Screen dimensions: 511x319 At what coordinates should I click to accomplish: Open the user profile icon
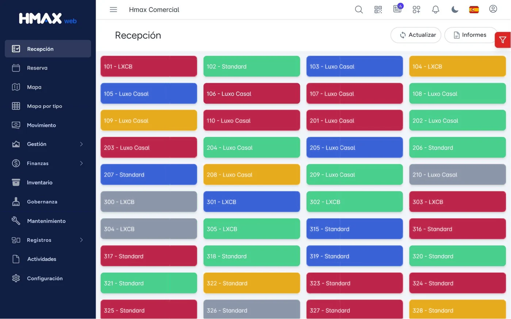click(493, 9)
